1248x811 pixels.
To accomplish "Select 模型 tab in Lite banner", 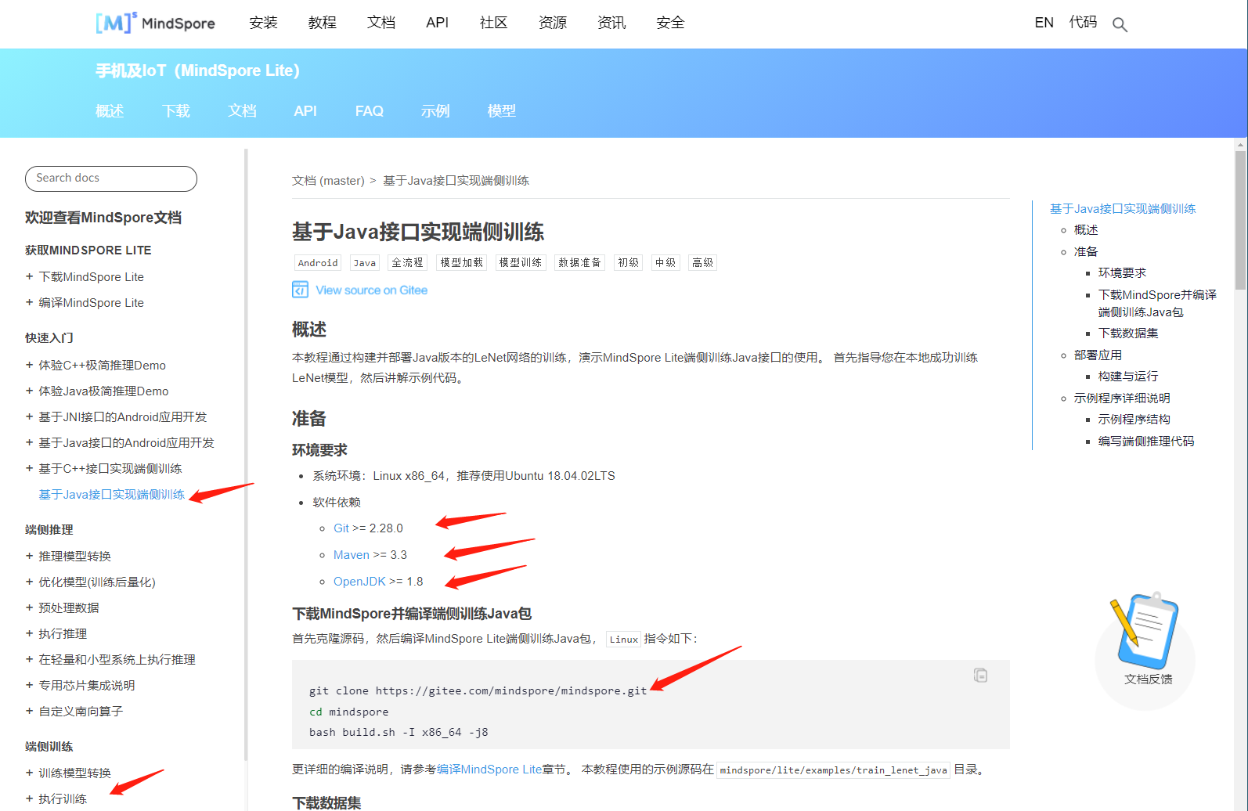I will pos(502,111).
